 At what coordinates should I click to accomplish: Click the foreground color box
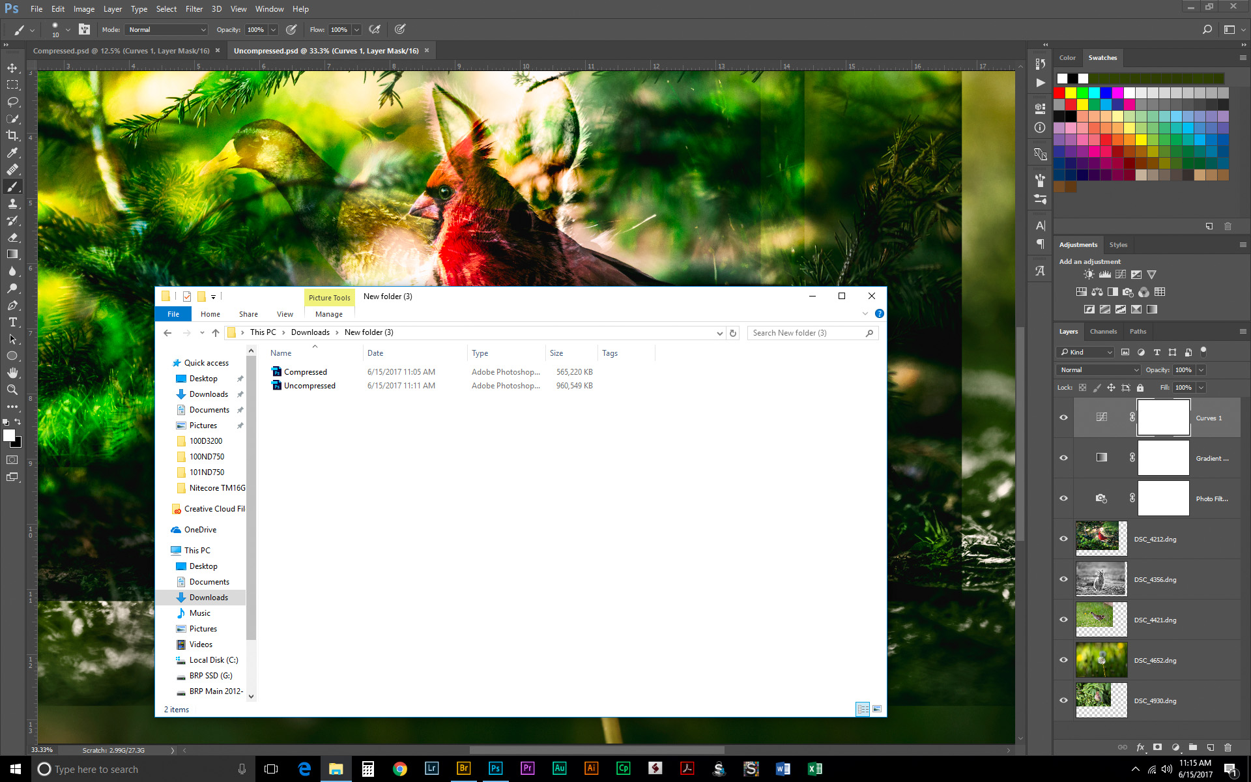9,436
